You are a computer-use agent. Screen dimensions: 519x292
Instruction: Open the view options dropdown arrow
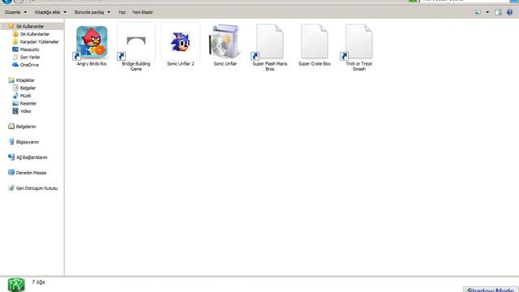pyautogui.click(x=487, y=12)
